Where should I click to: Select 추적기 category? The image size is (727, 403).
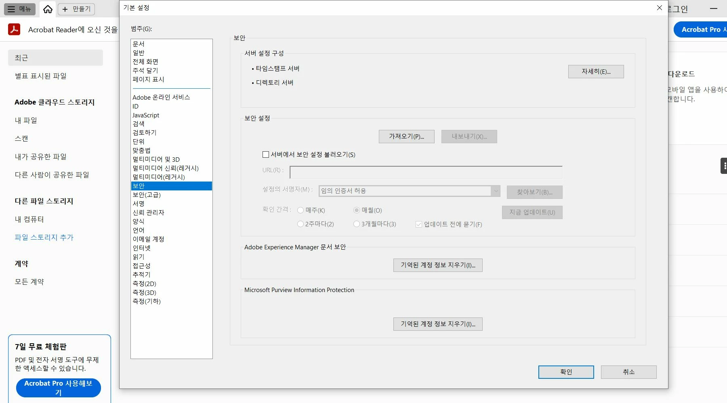(x=171, y=275)
